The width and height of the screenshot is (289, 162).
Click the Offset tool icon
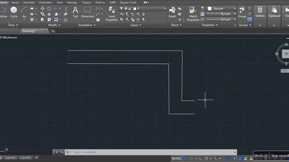[x=65, y=19]
